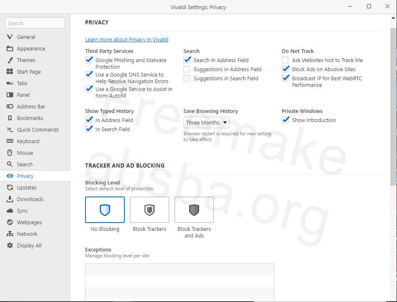Click inside the Exceptions list box

click(x=180, y=283)
